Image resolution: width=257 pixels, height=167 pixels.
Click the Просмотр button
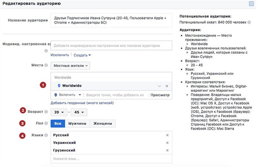(160, 95)
